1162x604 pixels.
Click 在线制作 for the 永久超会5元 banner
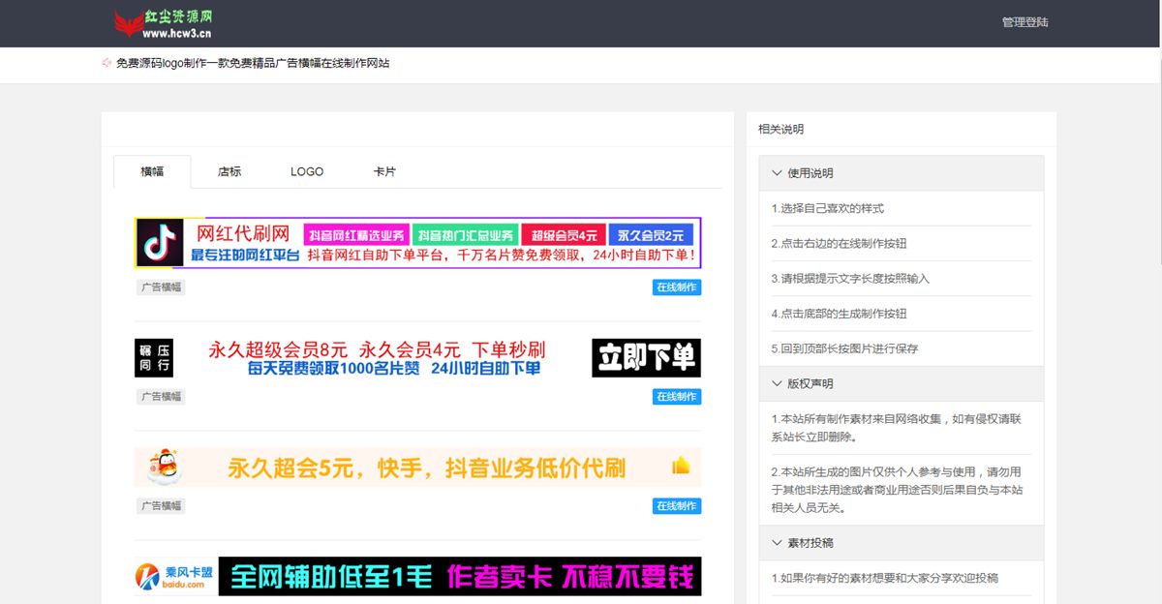(676, 506)
